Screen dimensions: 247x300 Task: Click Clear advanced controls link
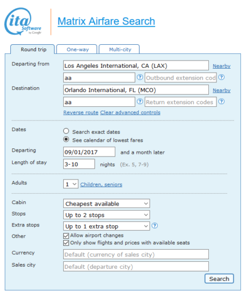coord(131,112)
